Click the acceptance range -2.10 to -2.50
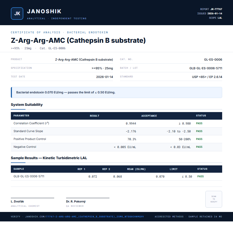Screen dimensions: 233x229 179,132
